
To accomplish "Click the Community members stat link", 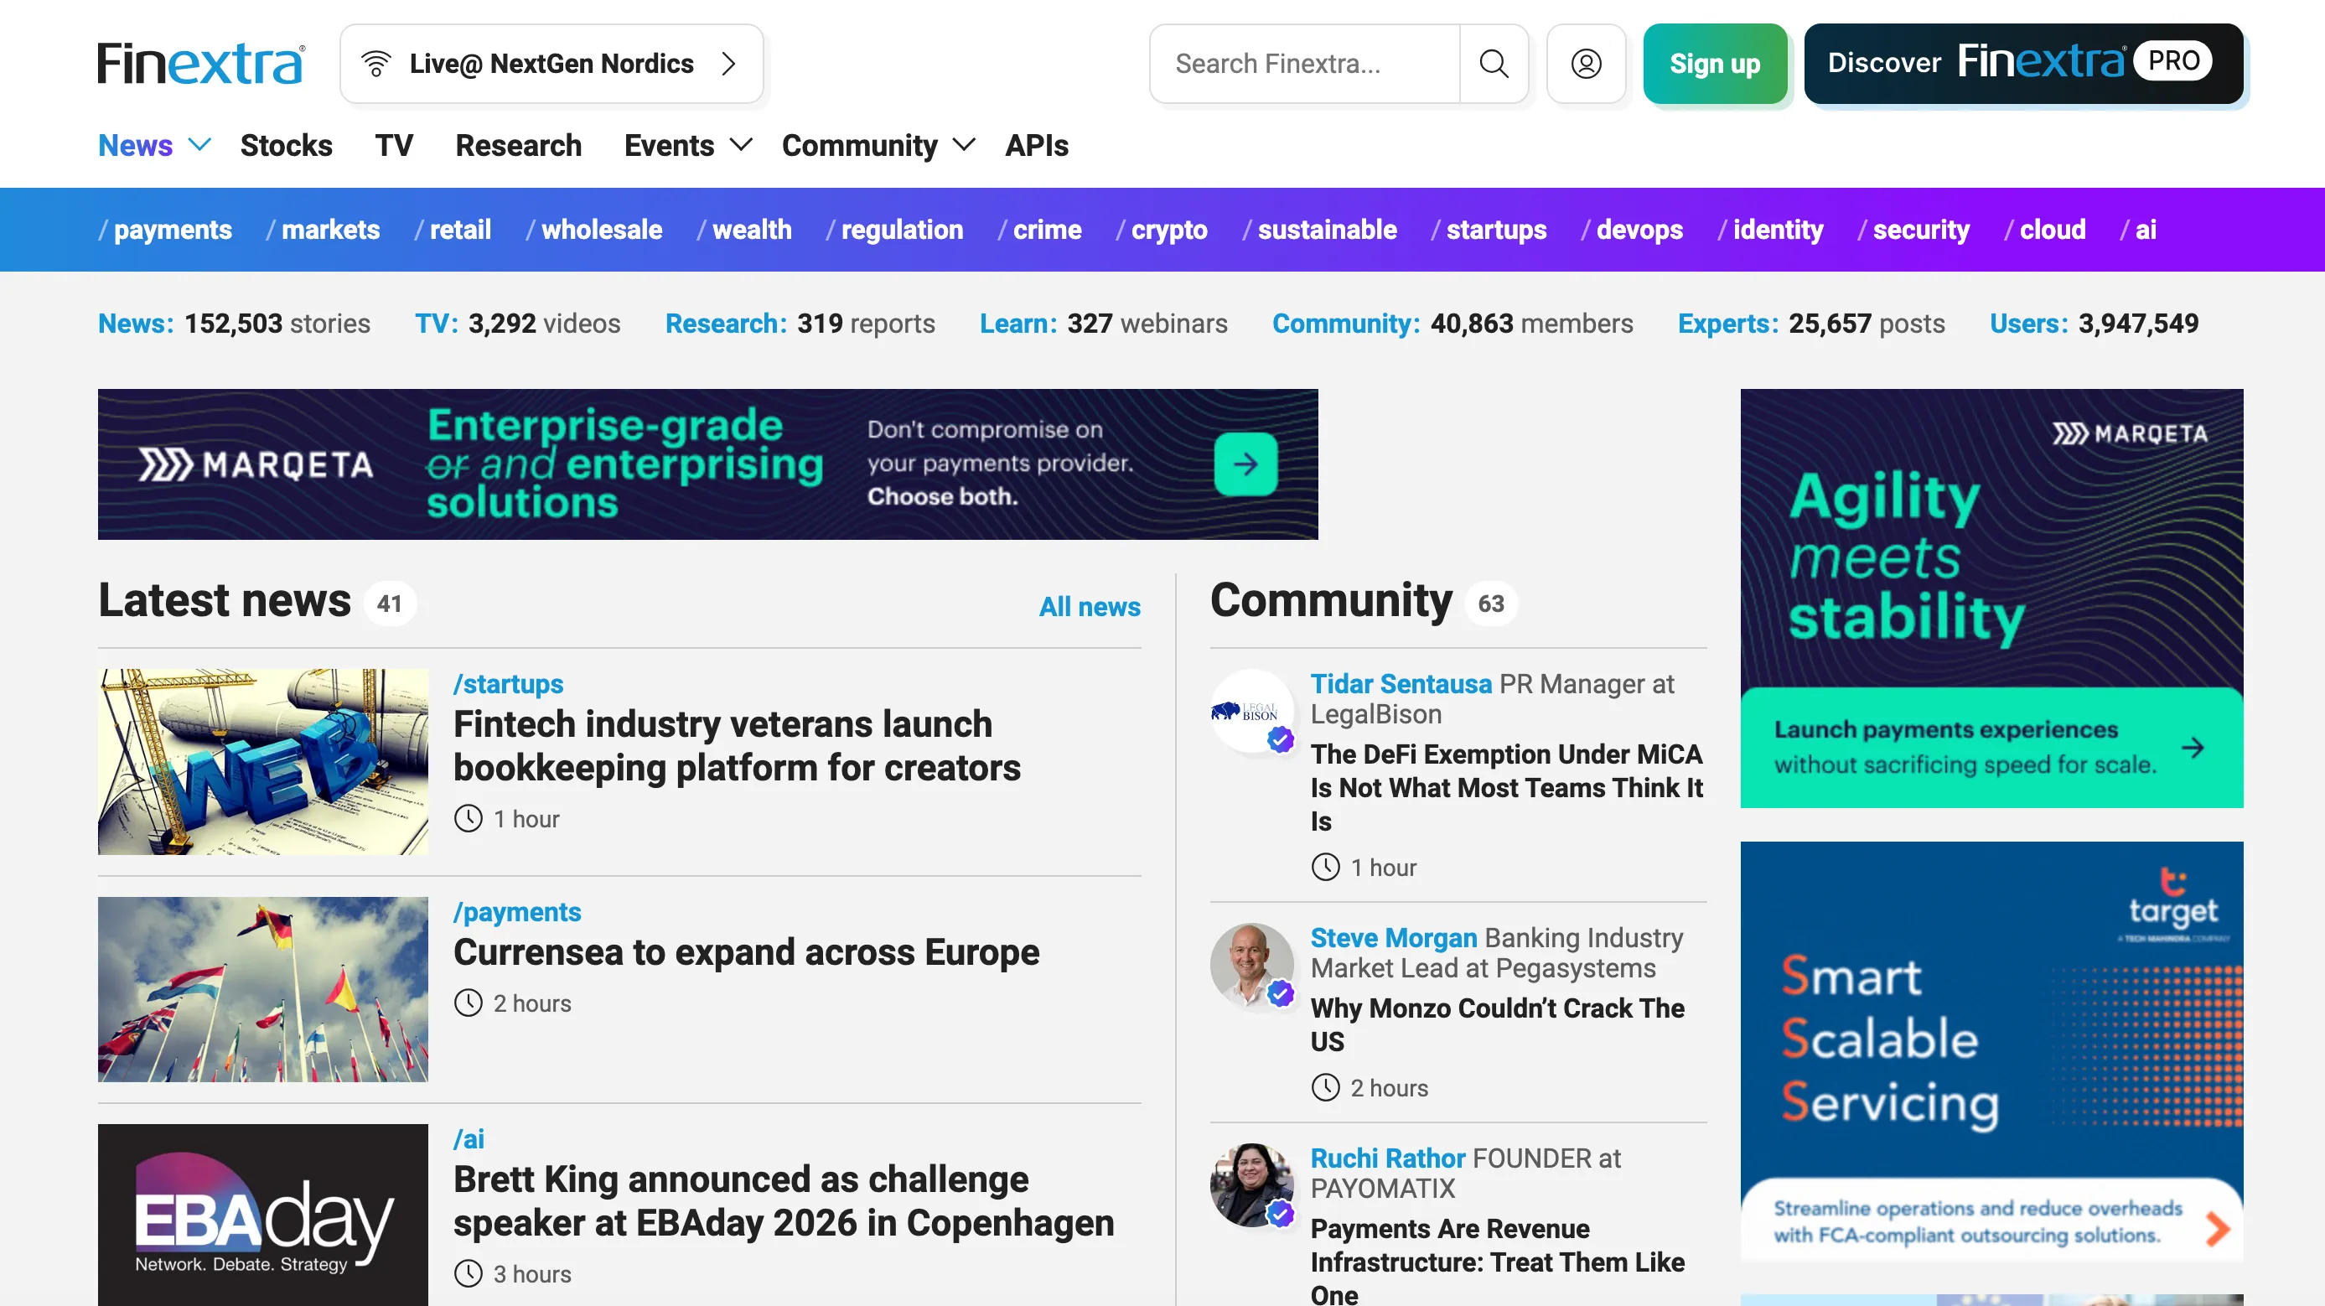I will coord(1452,323).
